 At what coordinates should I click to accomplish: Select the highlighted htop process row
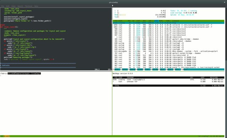tap(168, 23)
